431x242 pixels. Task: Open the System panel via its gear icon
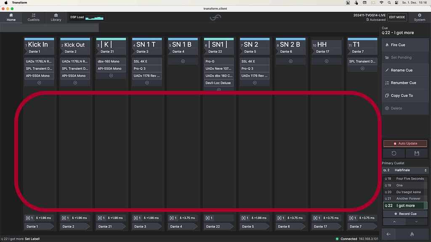(419, 17)
